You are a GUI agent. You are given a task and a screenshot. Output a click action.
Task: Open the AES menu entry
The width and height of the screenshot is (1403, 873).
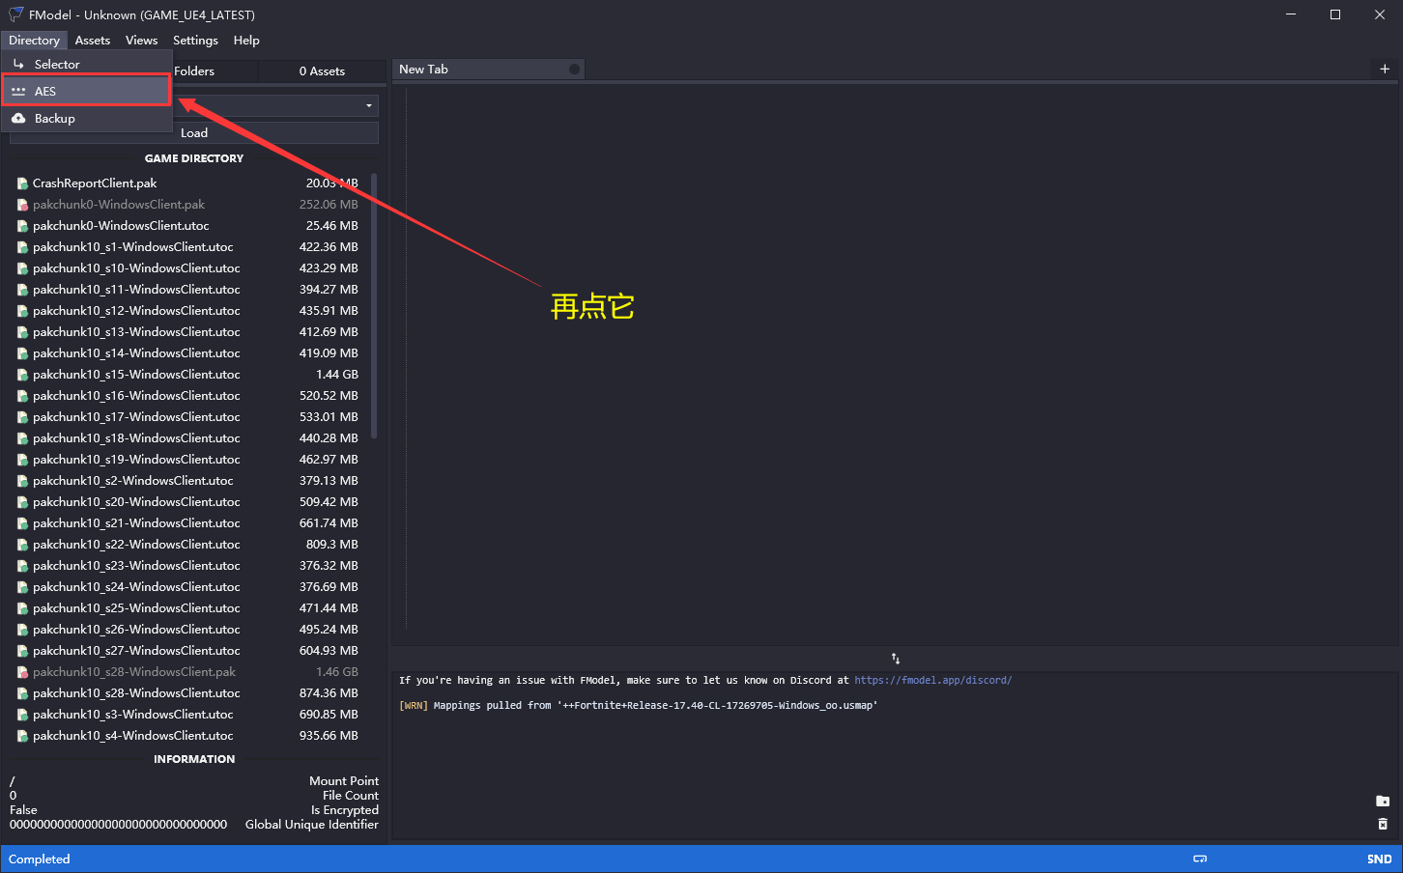pos(87,91)
